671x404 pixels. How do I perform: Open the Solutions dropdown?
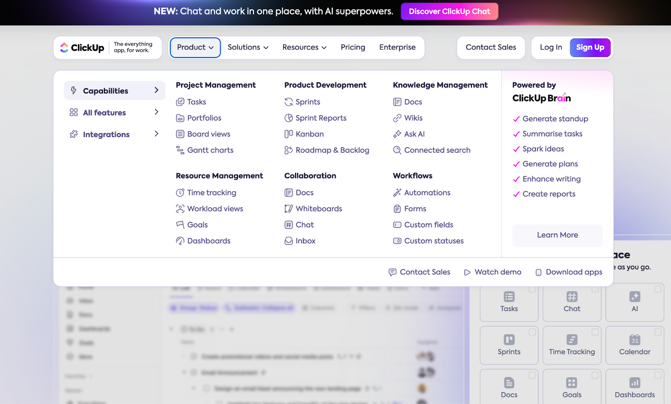pyautogui.click(x=248, y=47)
